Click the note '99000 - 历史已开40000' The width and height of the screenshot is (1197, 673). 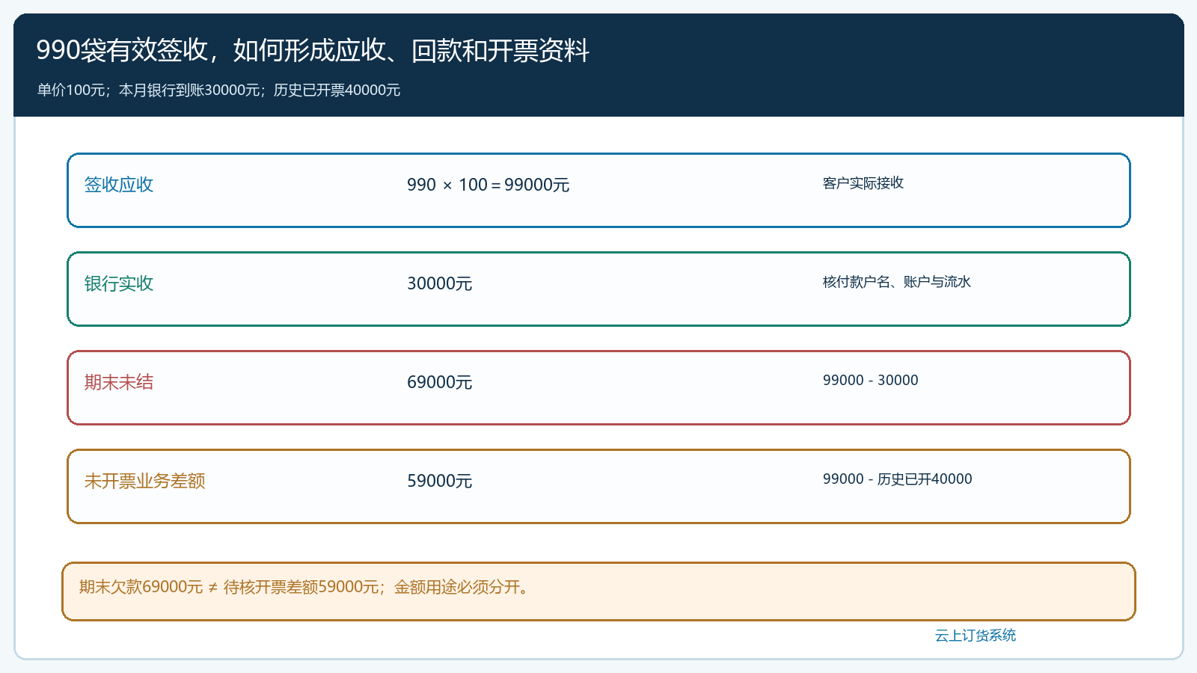[x=898, y=479]
